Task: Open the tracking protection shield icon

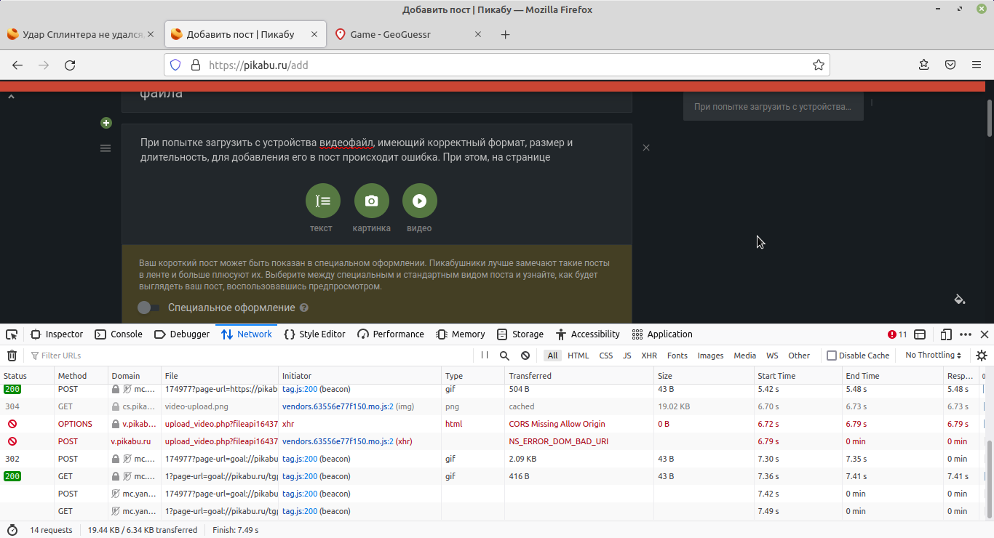Action: (175, 65)
